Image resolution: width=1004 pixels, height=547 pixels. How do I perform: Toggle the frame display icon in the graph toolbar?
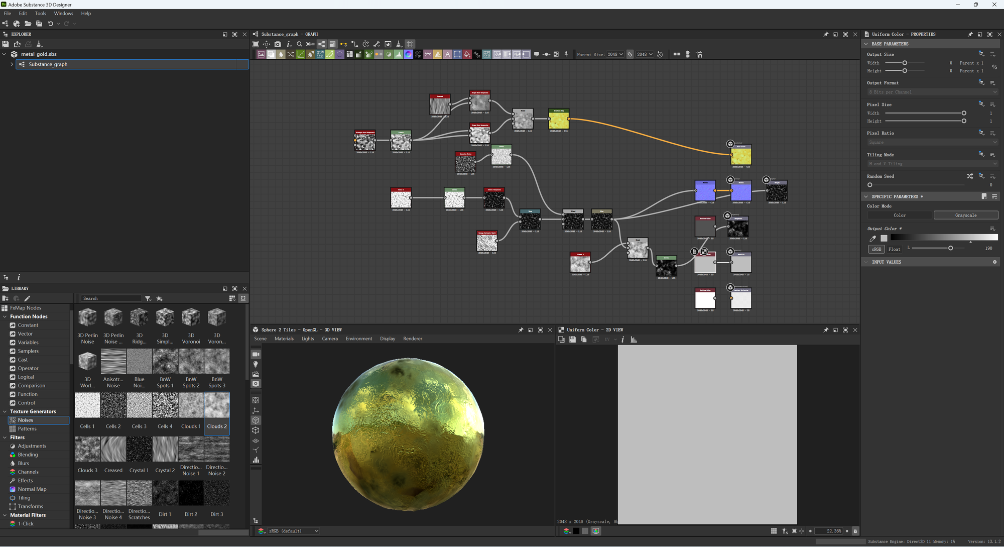click(x=411, y=44)
